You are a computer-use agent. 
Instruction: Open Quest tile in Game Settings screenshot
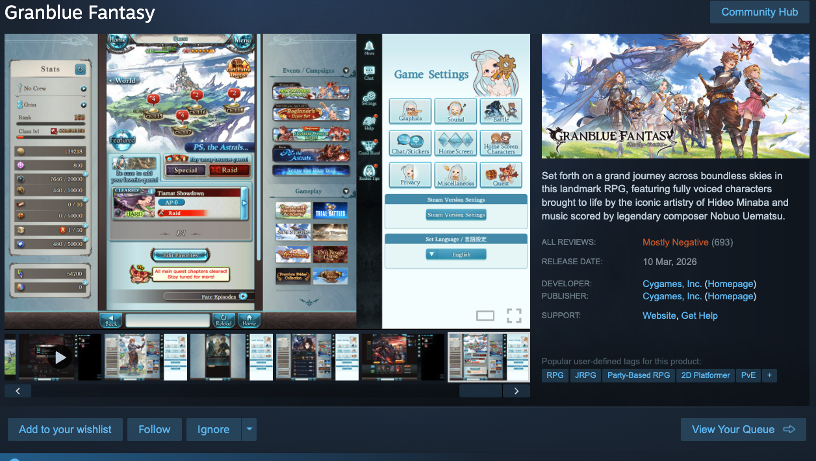[501, 175]
